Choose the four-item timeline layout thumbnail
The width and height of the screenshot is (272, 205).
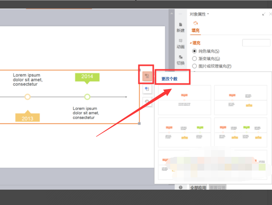(x=241, y=132)
